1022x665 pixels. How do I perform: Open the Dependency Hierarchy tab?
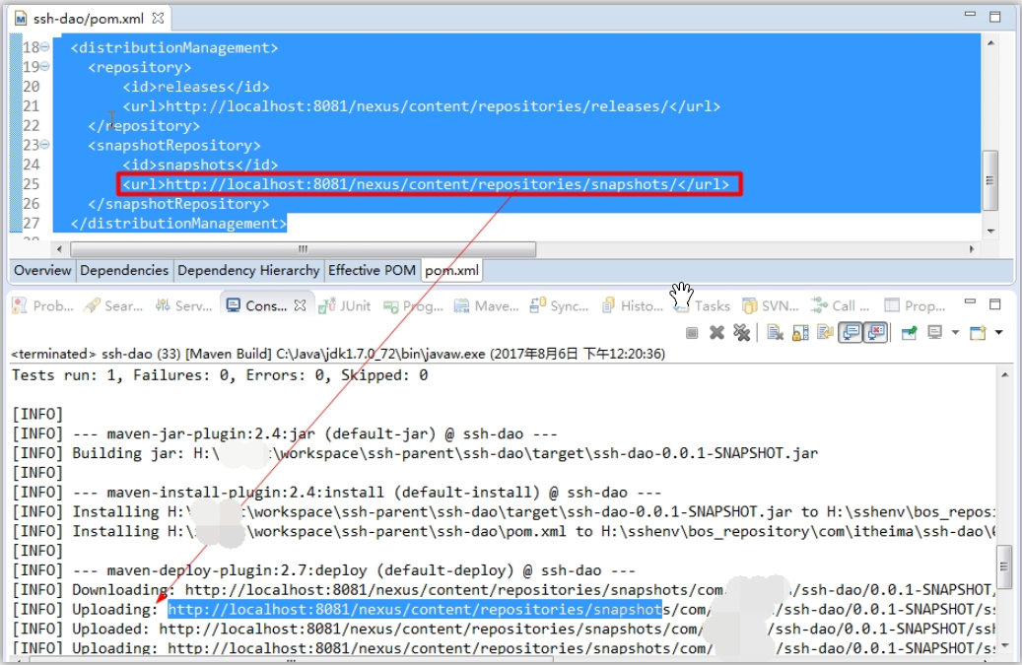(248, 270)
